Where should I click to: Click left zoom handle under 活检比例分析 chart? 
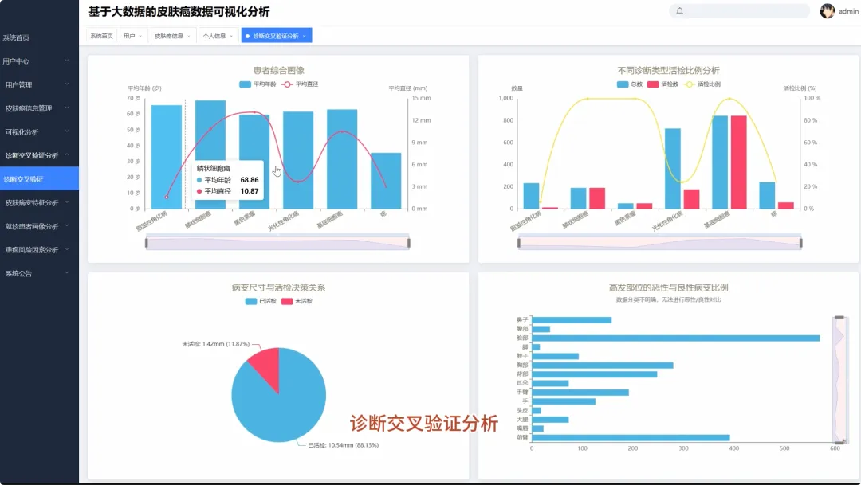point(519,242)
